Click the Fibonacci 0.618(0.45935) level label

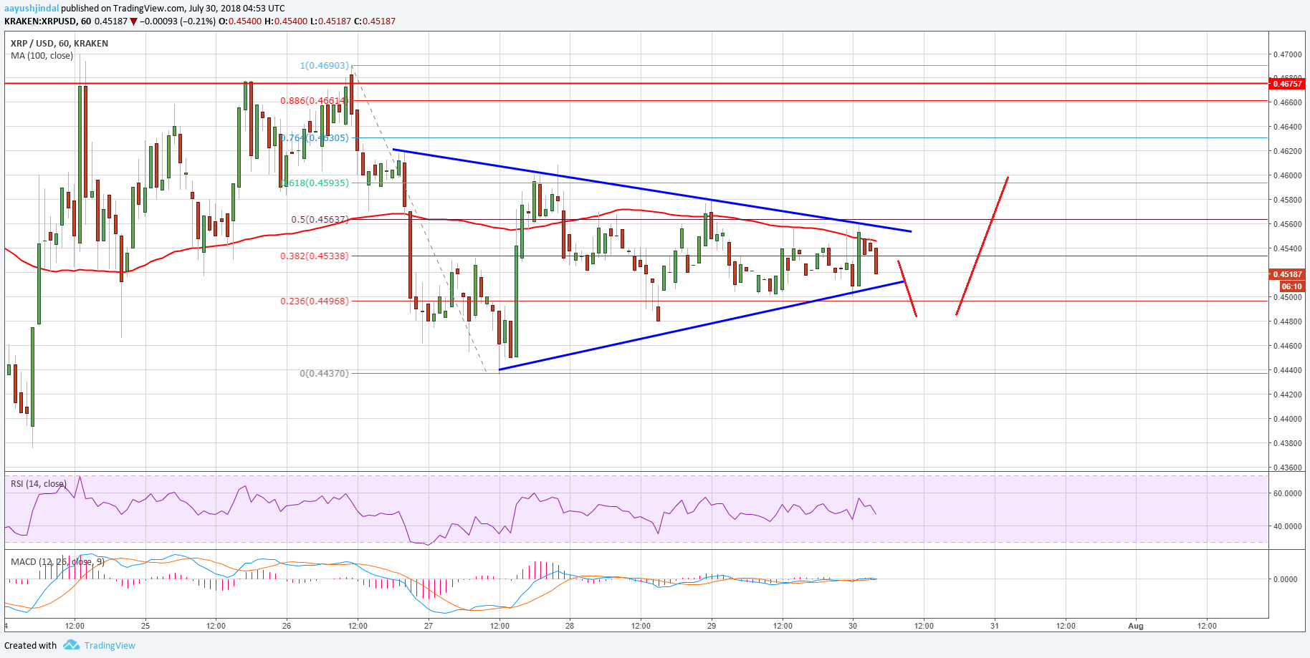315,183
